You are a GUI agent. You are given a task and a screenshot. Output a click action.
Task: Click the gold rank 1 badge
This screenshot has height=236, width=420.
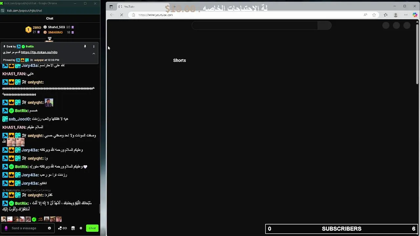(x=28, y=30)
